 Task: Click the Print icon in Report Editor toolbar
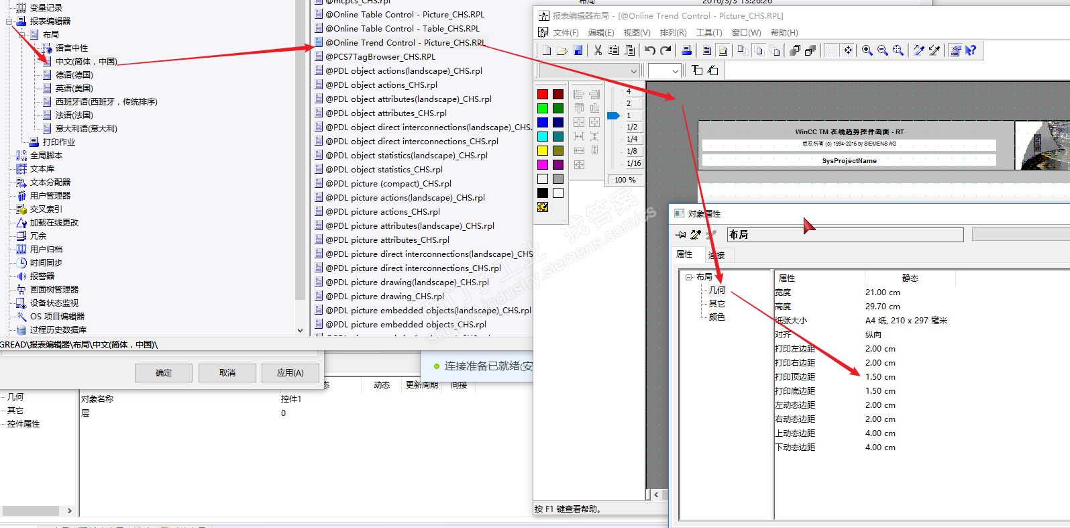pos(686,50)
